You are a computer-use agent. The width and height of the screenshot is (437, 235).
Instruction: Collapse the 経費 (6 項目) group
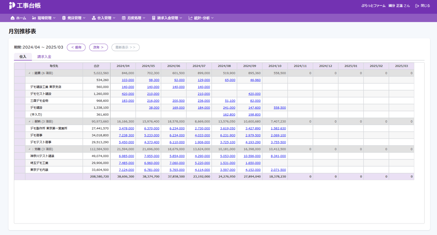pyautogui.click(x=29, y=73)
